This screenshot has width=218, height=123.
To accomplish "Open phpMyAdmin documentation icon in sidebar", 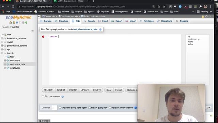I will [x=17, y=23].
